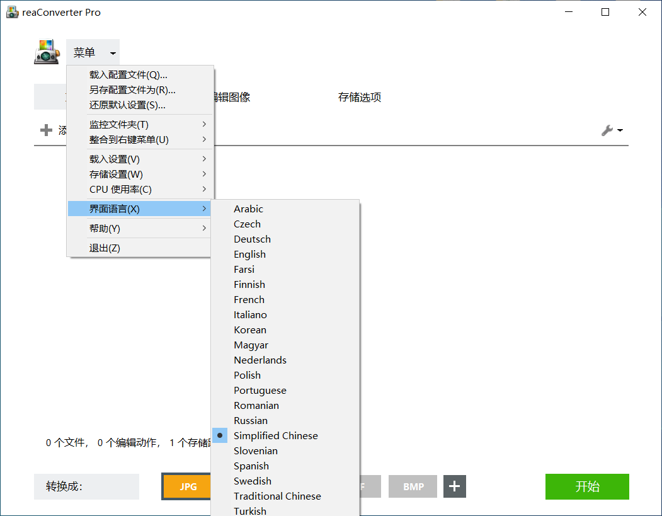Set interface language to French

click(x=285, y=299)
